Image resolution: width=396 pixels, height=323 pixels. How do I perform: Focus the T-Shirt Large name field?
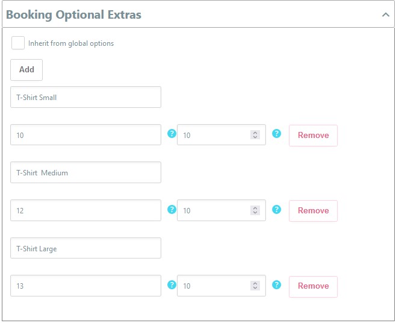click(85, 248)
